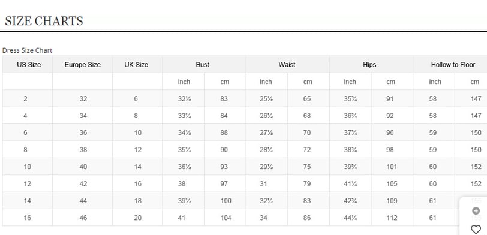Image resolution: width=487 pixels, height=235 pixels.
Task: Click the hips 101 cm cell
Action: coord(392,167)
